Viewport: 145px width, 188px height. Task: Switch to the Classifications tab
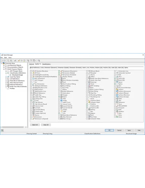coord(46,64)
